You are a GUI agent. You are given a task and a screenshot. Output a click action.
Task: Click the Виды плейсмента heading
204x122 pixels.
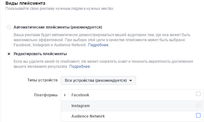(25, 3)
